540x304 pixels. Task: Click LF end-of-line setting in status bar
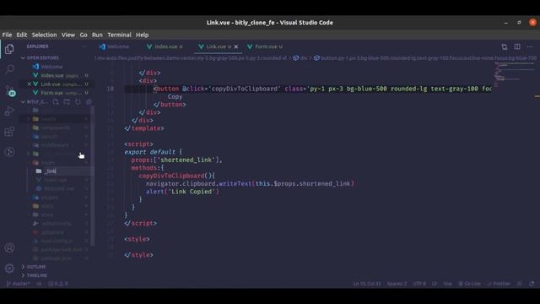point(435,284)
